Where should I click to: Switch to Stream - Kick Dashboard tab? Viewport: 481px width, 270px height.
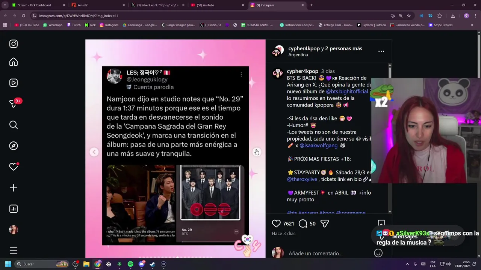point(38,5)
